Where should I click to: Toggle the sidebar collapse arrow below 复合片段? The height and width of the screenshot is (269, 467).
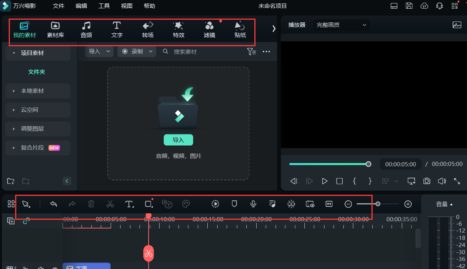(67, 181)
